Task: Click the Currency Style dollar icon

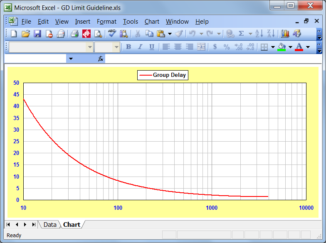Action: [x=215, y=47]
